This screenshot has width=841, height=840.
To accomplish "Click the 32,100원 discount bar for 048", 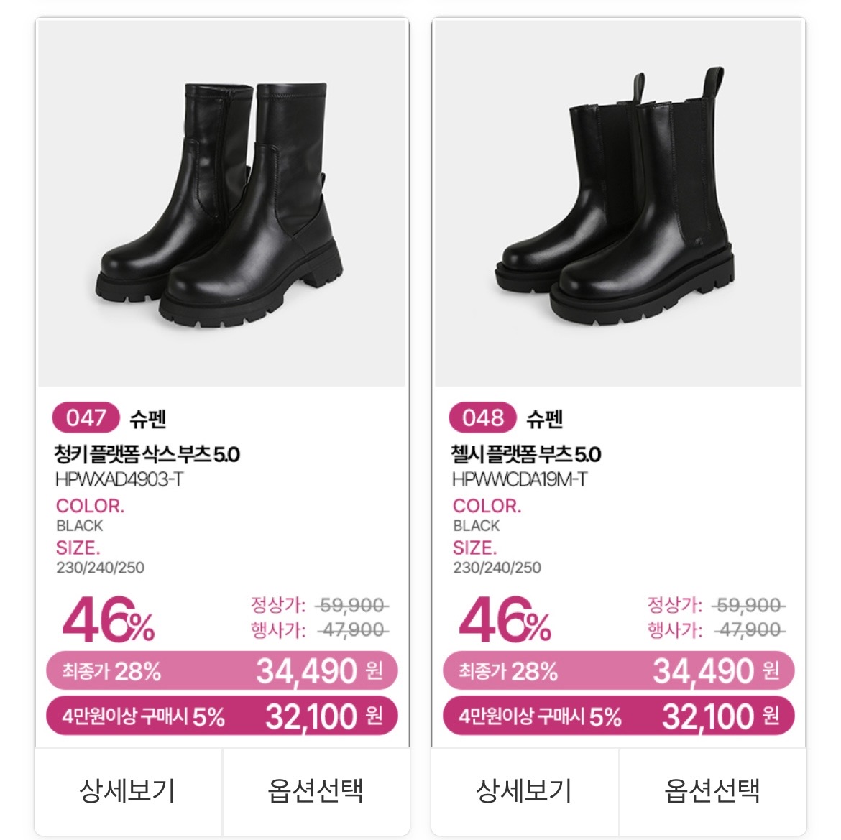I will tap(618, 716).
